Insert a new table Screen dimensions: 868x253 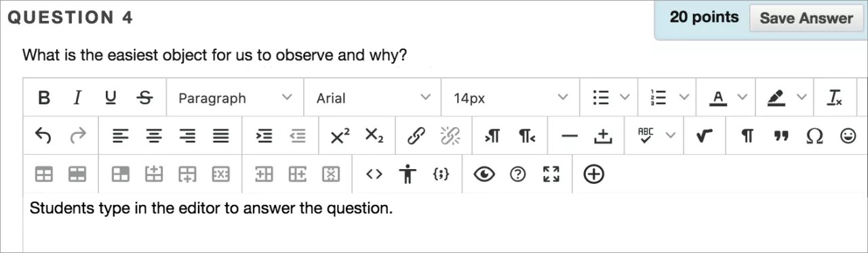(x=44, y=175)
